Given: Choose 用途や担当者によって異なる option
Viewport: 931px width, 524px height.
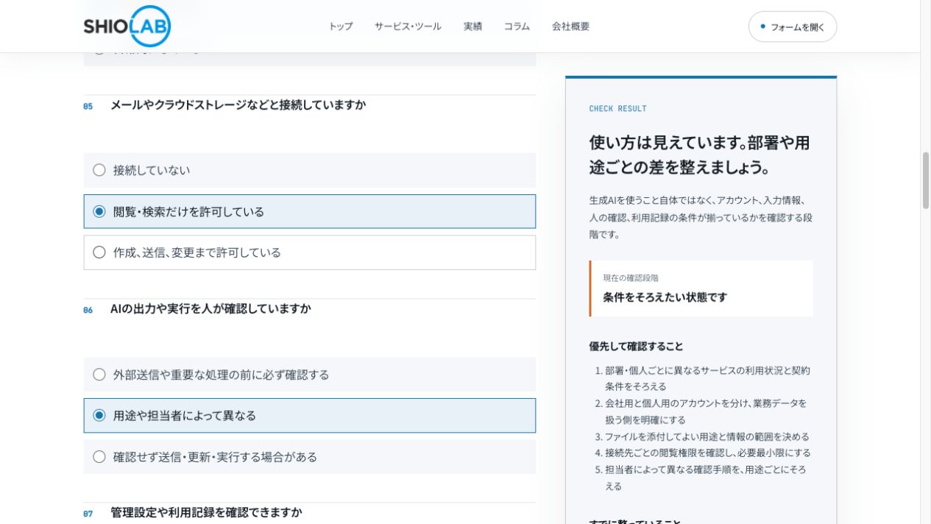Looking at the screenshot, I should pos(310,415).
